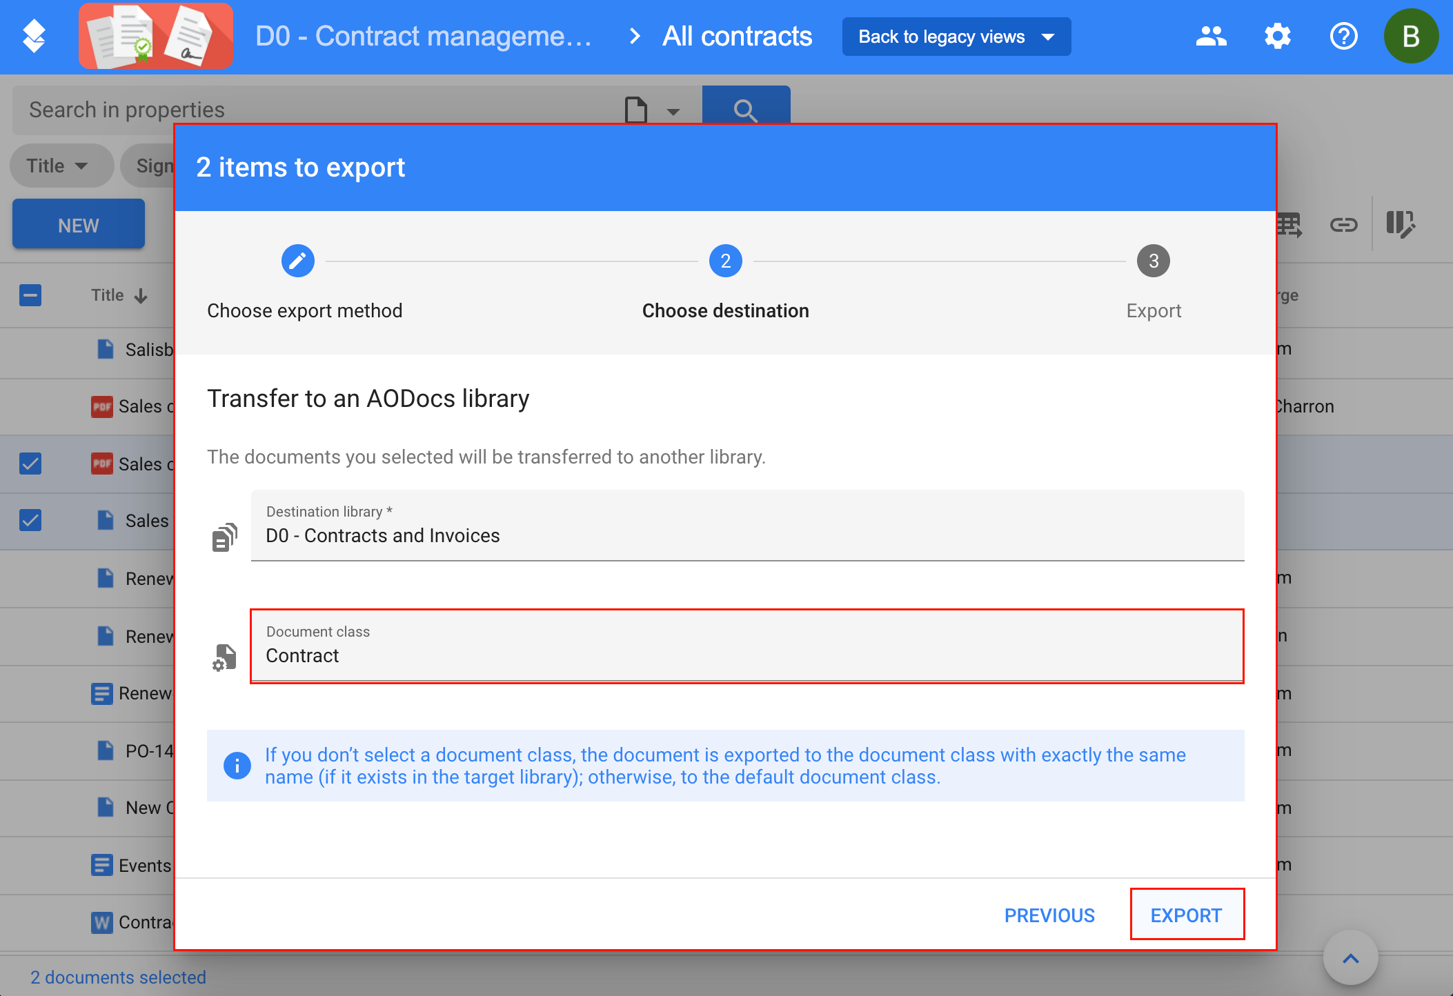Click the New C document row text
The height and width of the screenshot is (996, 1453).
(150, 808)
